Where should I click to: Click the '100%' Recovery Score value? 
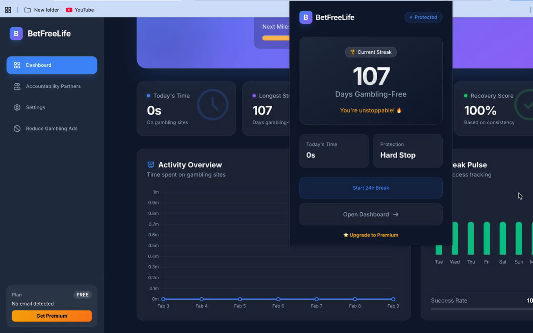[480, 110]
